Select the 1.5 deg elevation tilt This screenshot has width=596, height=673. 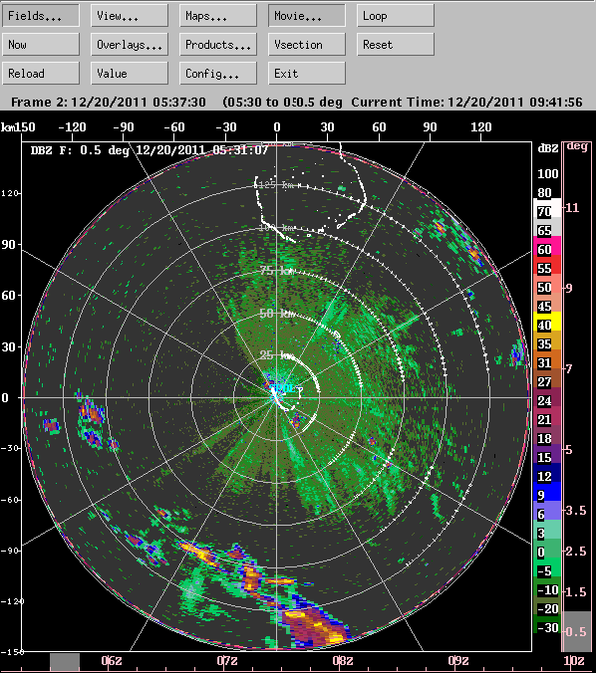coord(576,592)
